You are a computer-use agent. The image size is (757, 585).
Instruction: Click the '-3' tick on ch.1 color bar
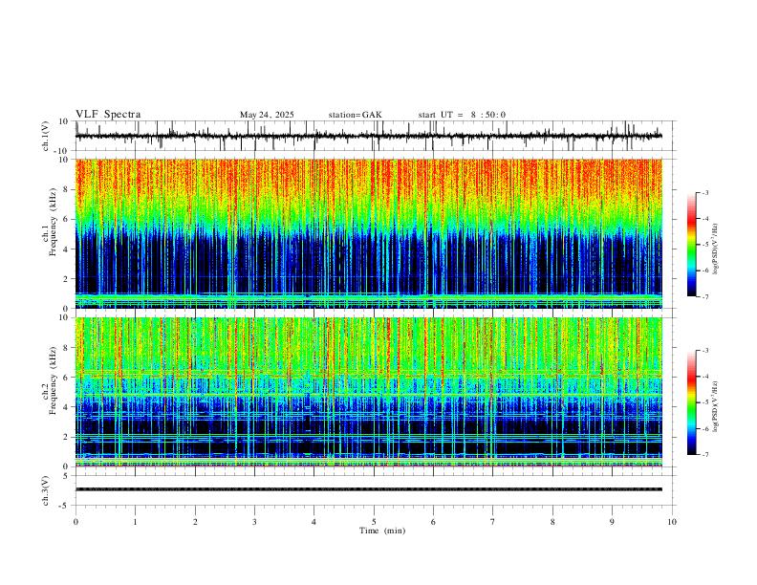(x=704, y=192)
